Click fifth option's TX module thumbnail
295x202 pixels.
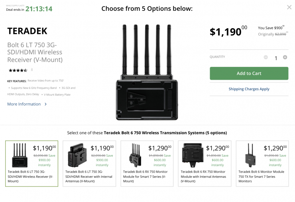[x=251, y=155]
